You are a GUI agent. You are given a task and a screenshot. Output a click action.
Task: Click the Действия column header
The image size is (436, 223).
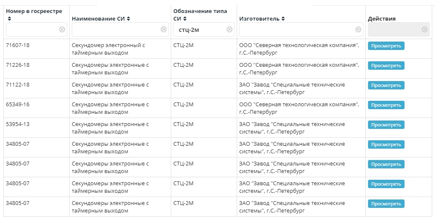(381, 19)
